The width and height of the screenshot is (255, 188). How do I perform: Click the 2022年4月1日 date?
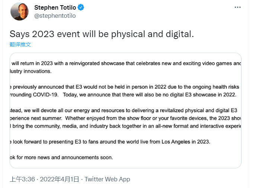(60, 179)
